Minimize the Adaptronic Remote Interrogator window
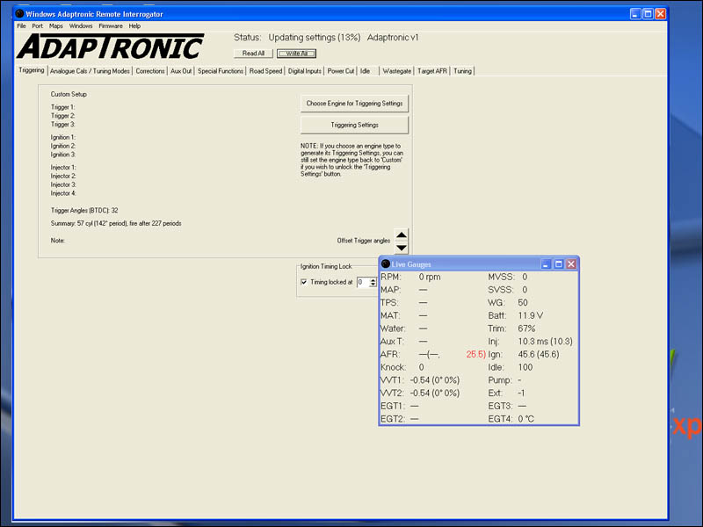This screenshot has width=703, height=527. click(634, 14)
